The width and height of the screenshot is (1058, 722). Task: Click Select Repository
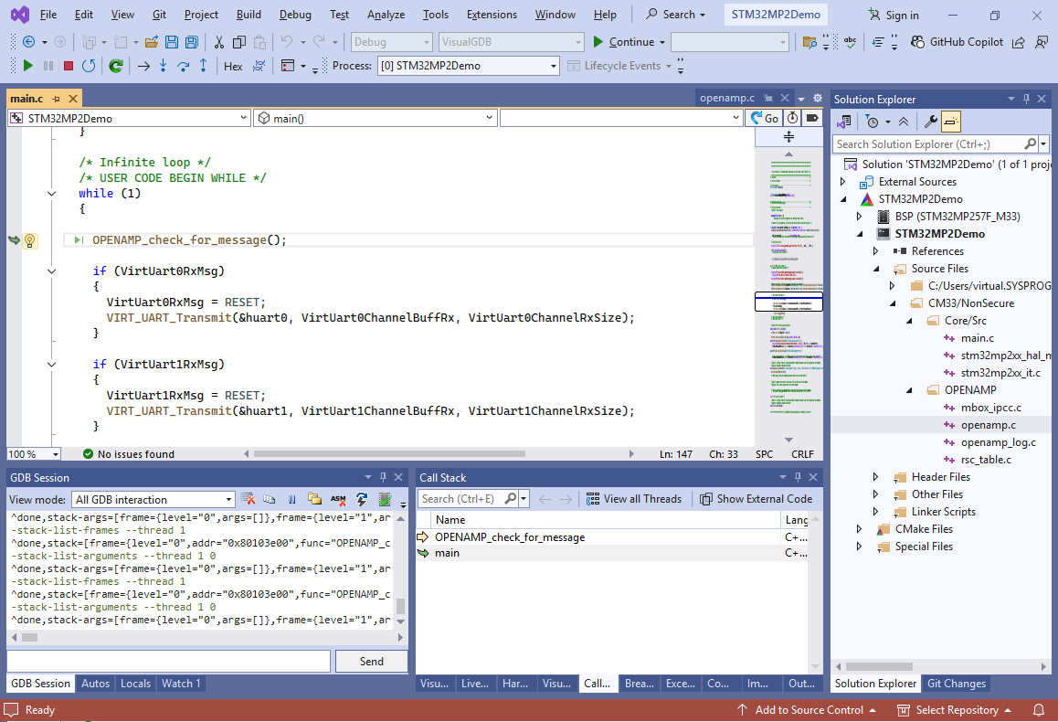pos(954,710)
